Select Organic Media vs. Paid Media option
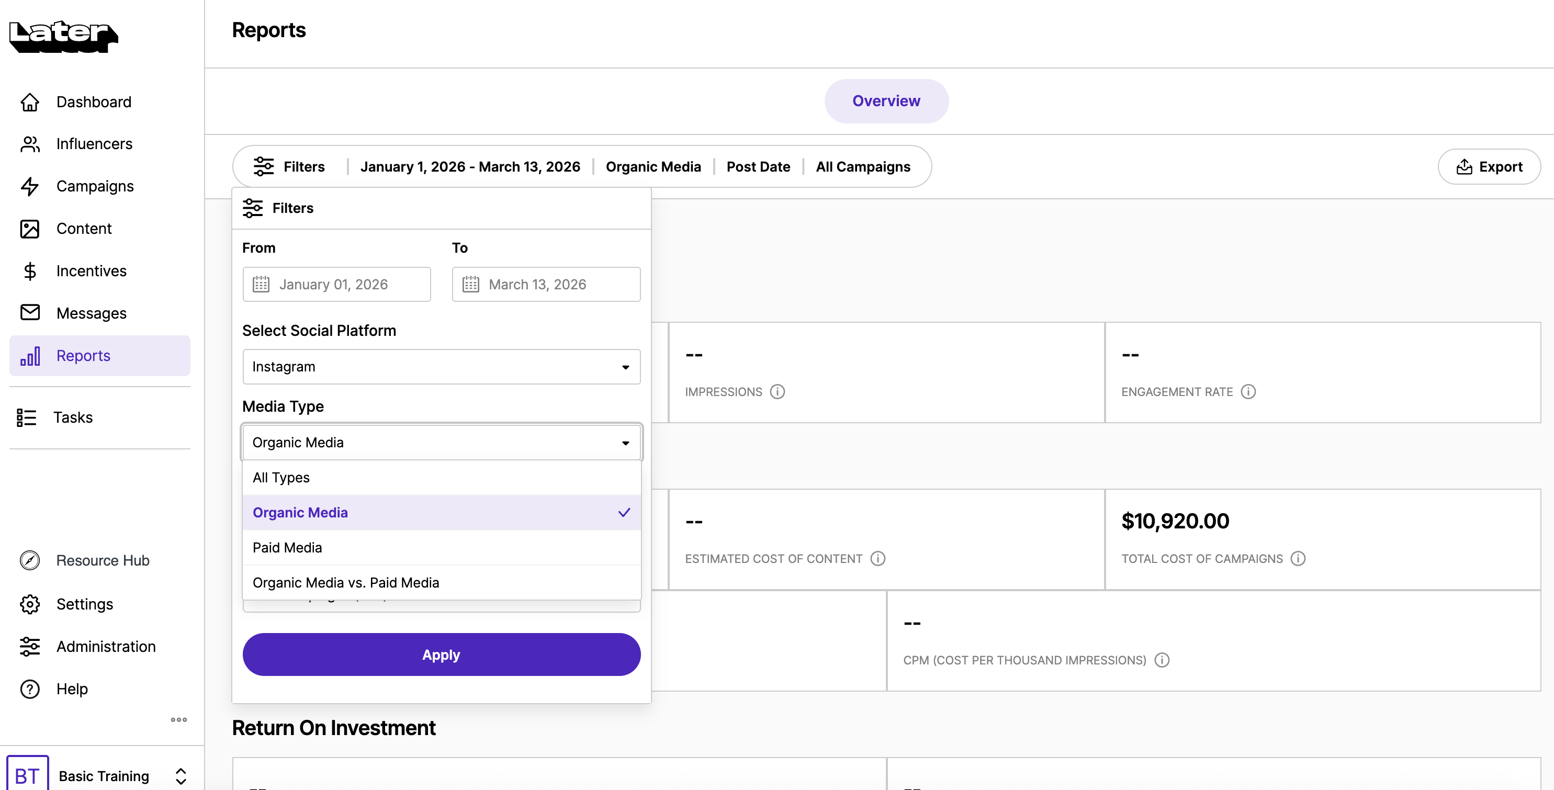This screenshot has height=790, width=1554. (x=441, y=582)
